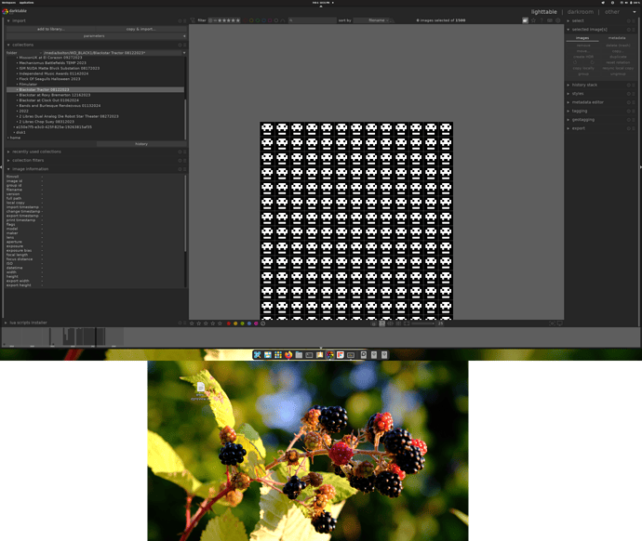Open the metadata tab in selected image(s)
This screenshot has height=541, width=642.
click(x=617, y=37)
